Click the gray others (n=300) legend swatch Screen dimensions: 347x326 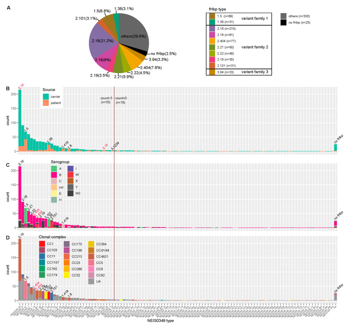[283, 16]
